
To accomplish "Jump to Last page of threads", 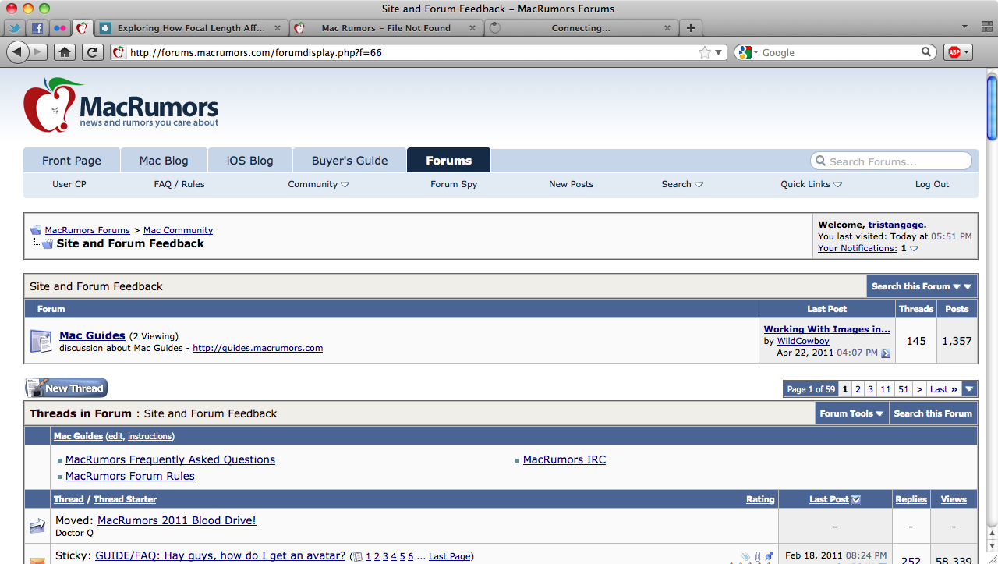I will (943, 389).
